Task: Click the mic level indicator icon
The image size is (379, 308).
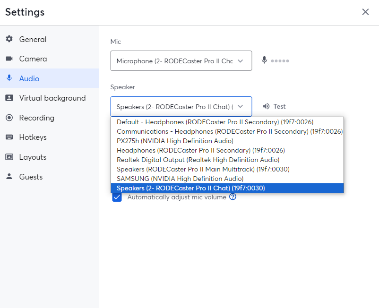Action: [264, 60]
